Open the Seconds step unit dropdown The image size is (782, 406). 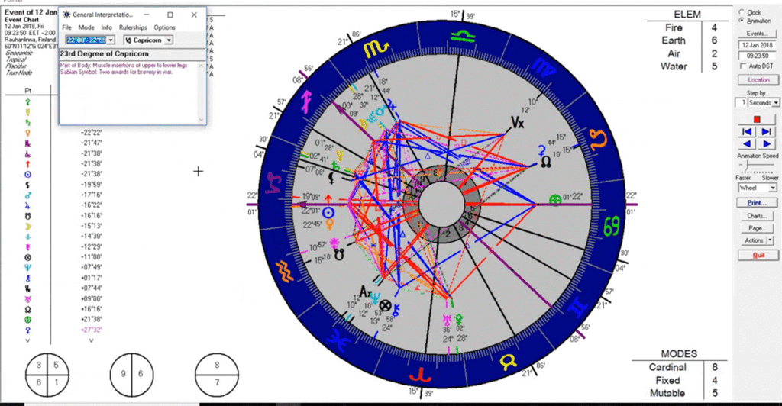tap(776, 102)
